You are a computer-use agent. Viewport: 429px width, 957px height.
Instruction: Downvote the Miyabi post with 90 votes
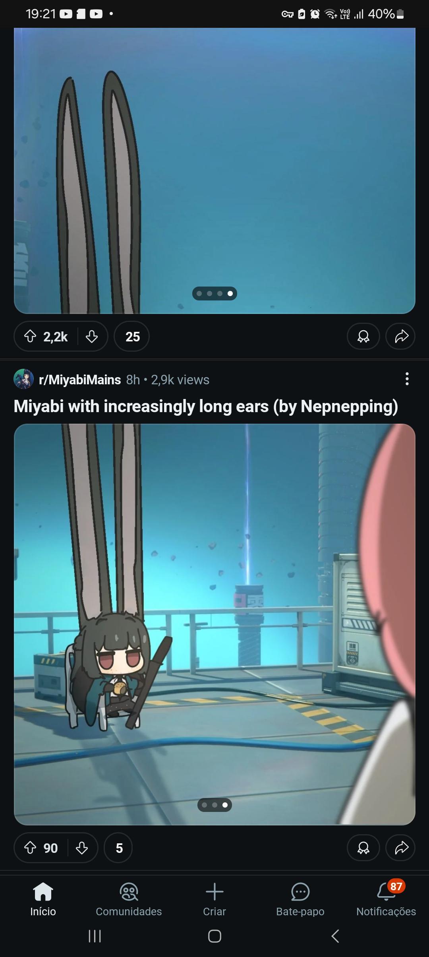[x=82, y=848]
